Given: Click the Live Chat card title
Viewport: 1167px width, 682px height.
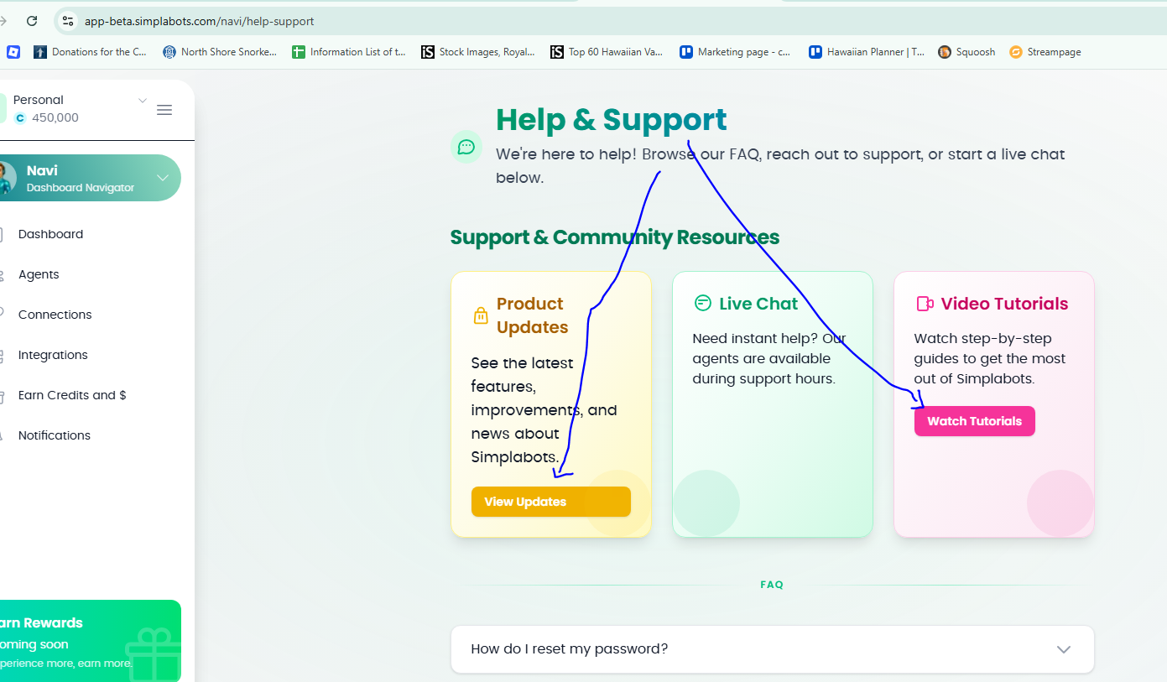Looking at the screenshot, I should pos(758,304).
